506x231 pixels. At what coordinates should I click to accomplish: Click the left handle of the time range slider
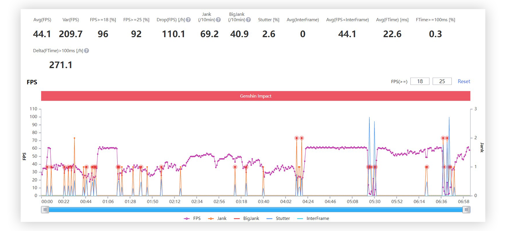[x=45, y=210]
